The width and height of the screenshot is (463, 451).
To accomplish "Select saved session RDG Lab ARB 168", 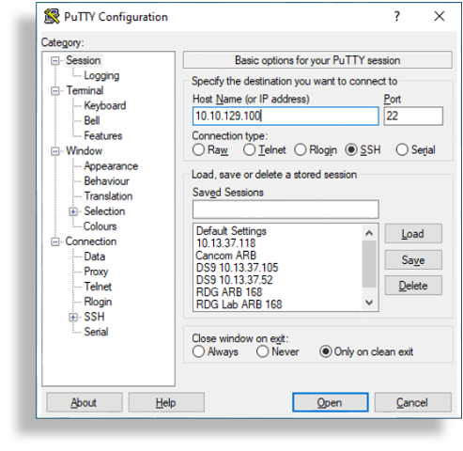I will [x=239, y=304].
